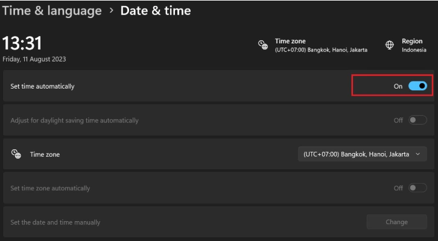The height and width of the screenshot is (241, 438).
Task: Click the Region globe icon
Action: (389, 45)
